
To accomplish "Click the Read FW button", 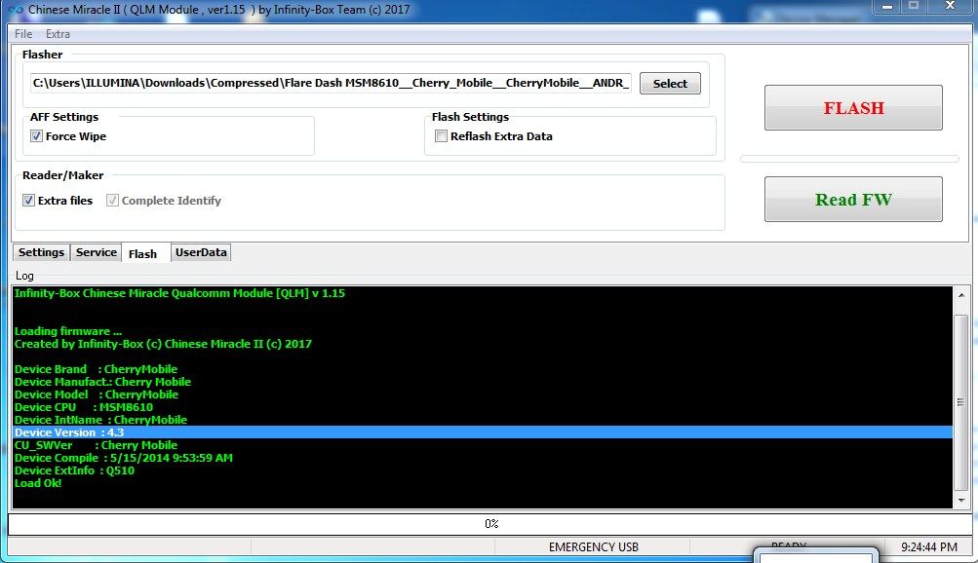I will (853, 200).
